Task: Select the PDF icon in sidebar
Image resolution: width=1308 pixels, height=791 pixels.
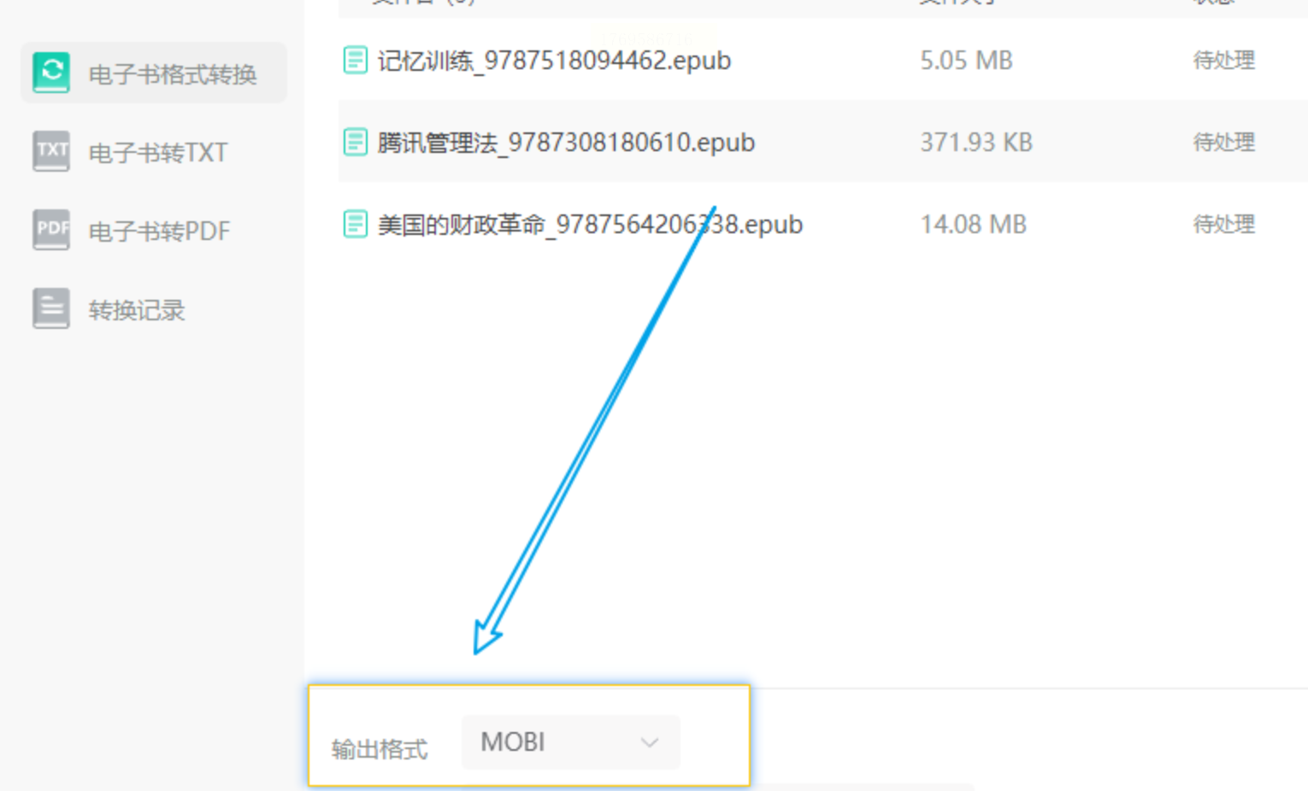Action: click(x=51, y=230)
